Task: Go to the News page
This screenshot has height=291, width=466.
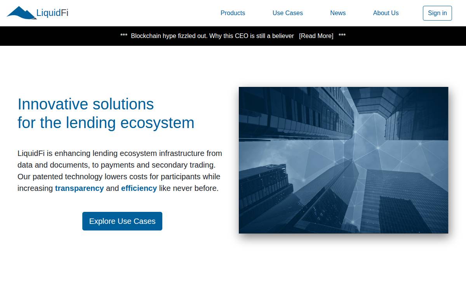Action: point(338,13)
